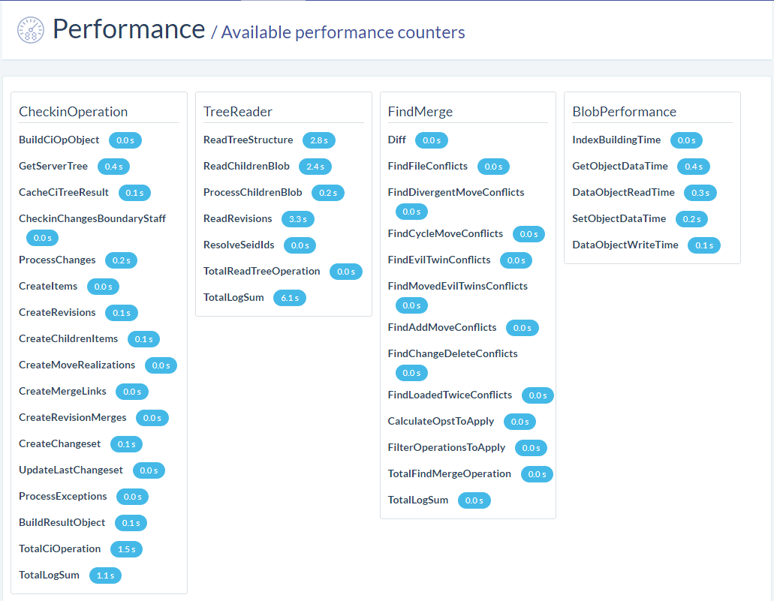Click the CheckinChangesBoundaryStaff counter label
Viewport: 774px width, 601px height.
(x=92, y=218)
